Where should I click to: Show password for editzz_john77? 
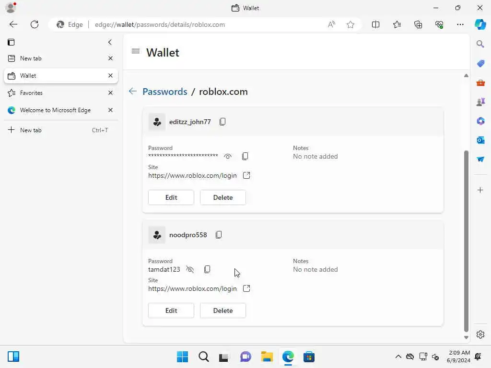tap(228, 156)
